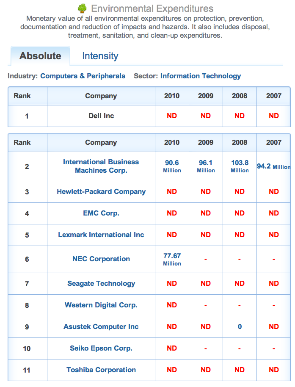Click the Hewlett-Packard Company link
The image size is (295, 387).
101,191
